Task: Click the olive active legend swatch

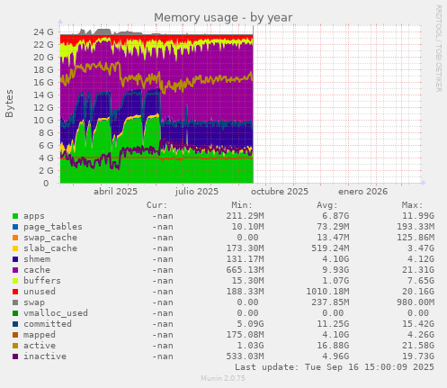Action: 15,346
